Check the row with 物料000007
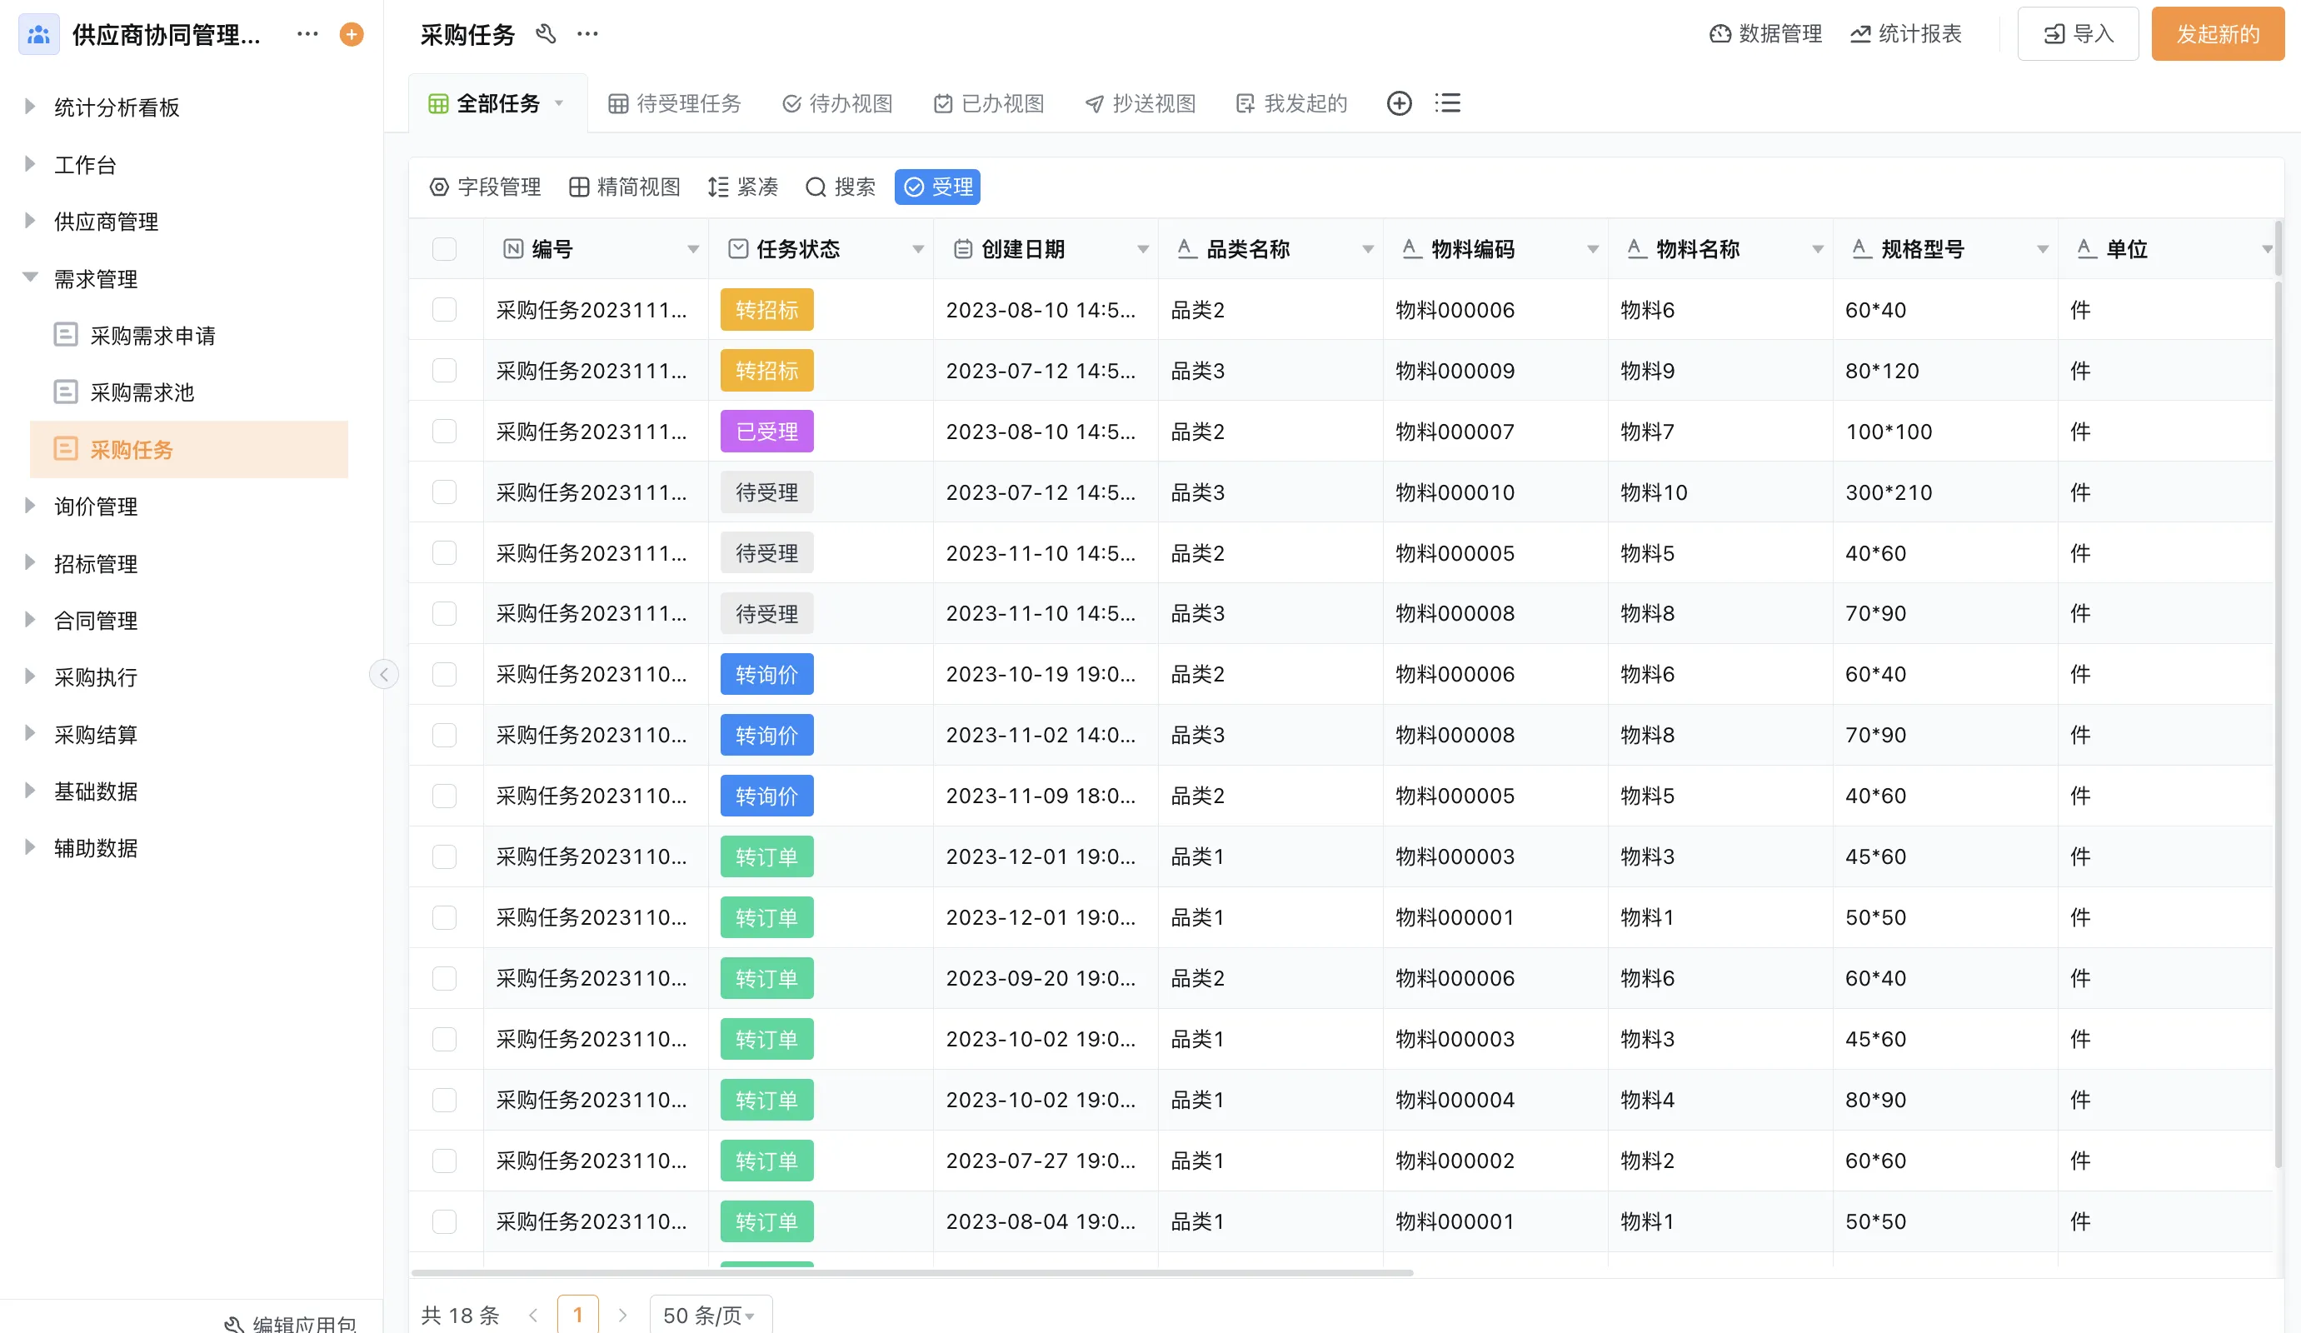 (x=445, y=432)
